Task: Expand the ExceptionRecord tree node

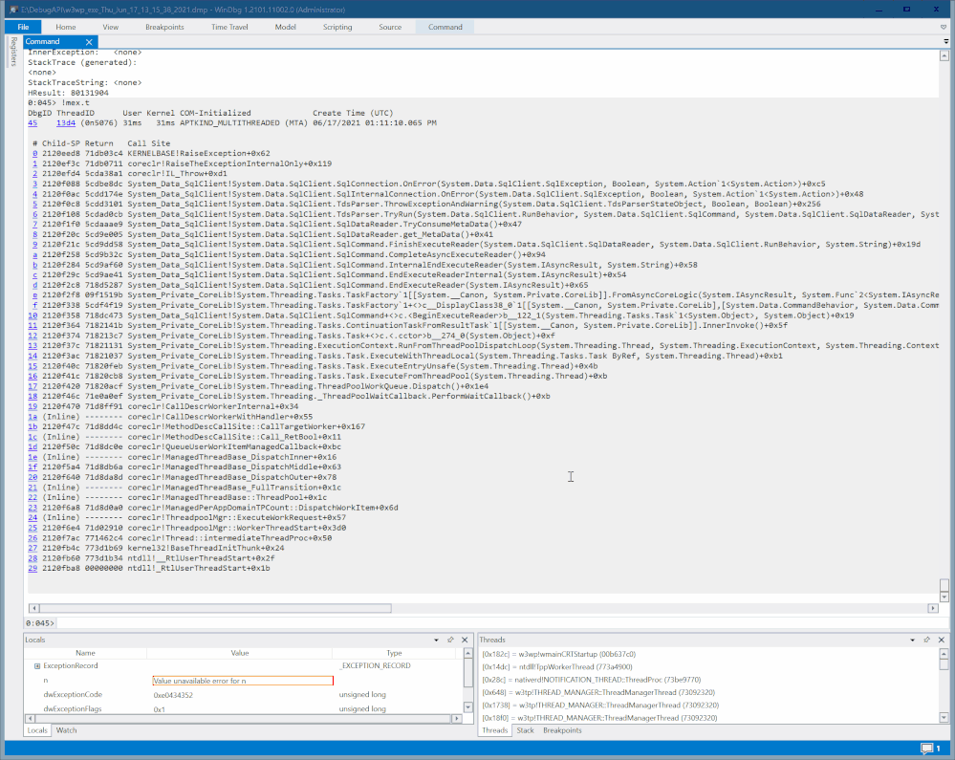Action: [37, 666]
